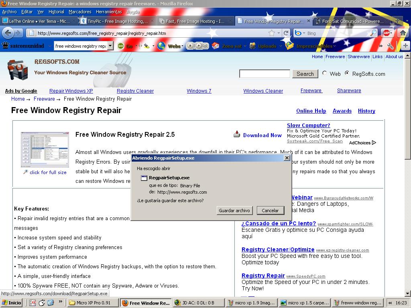Expand the Quick Launch overflow chevron
This screenshot has height=308, width=411.
tap(61, 302)
